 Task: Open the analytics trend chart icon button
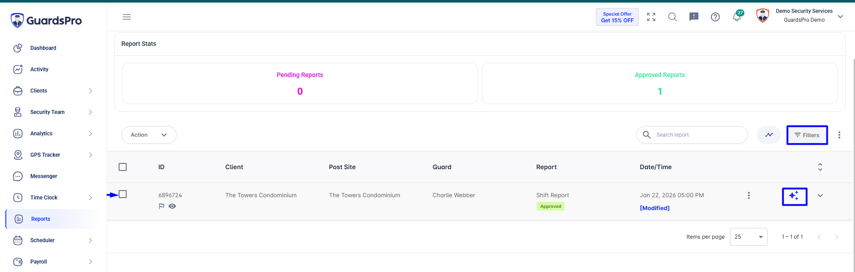(x=769, y=135)
